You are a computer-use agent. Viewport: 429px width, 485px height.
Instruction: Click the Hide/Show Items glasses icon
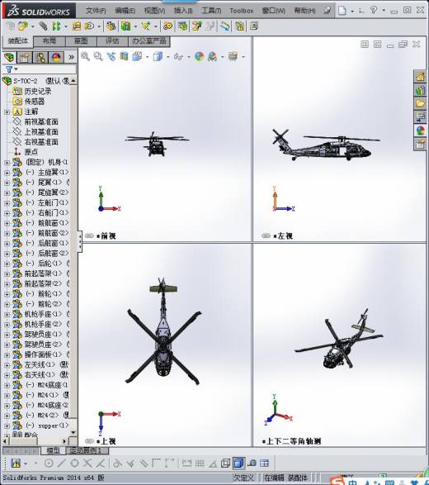(178, 57)
